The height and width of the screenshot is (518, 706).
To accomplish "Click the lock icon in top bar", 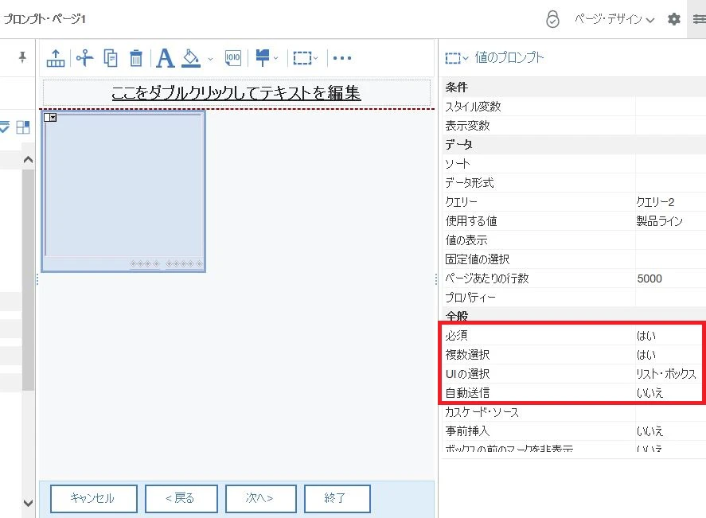I will coord(552,19).
